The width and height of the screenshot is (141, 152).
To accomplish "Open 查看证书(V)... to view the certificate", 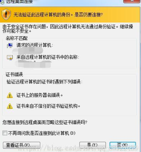I will (x=21, y=145).
